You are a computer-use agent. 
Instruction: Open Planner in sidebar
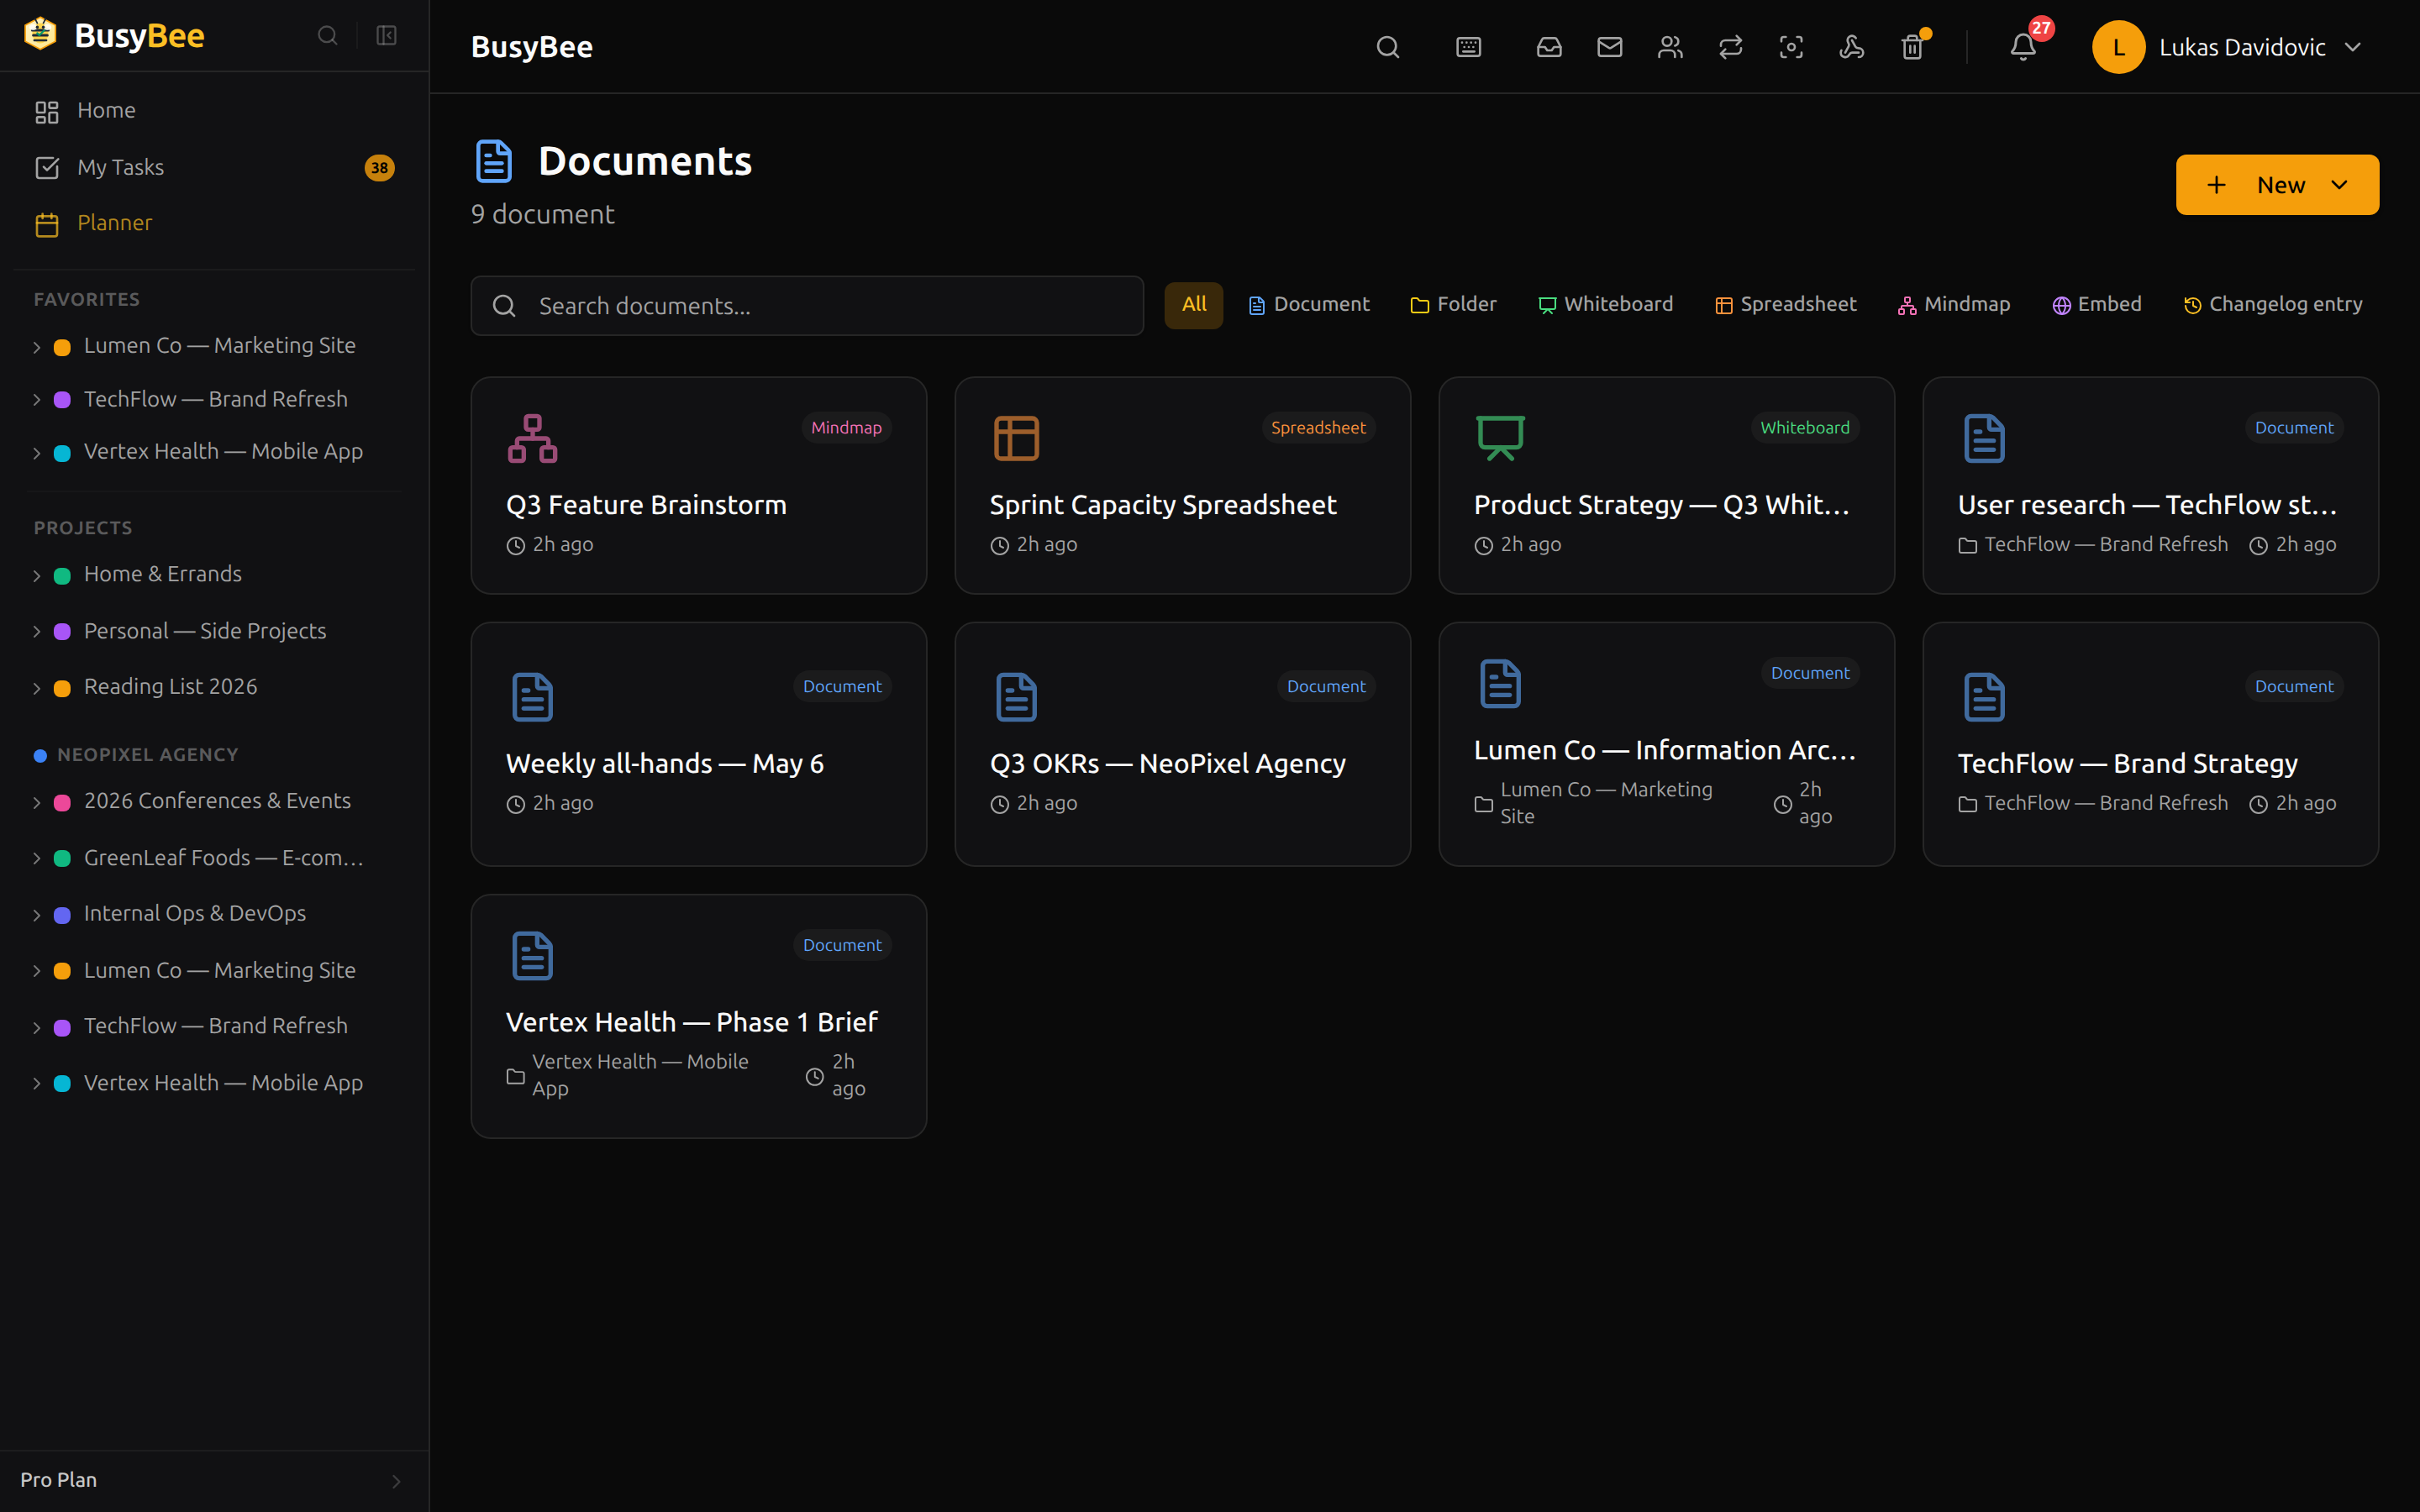click(x=215, y=223)
